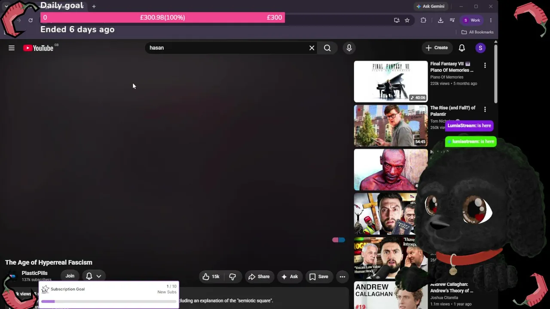This screenshot has width=550, height=309.
Task: Click the Ask button under video
Action: tap(290, 277)
